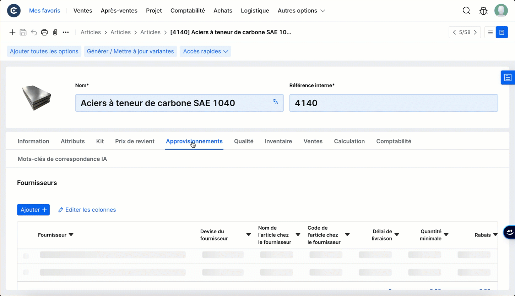Switch to the Inventaire tab
This screenshot has height=296, width=515.
tap(278, 141)
